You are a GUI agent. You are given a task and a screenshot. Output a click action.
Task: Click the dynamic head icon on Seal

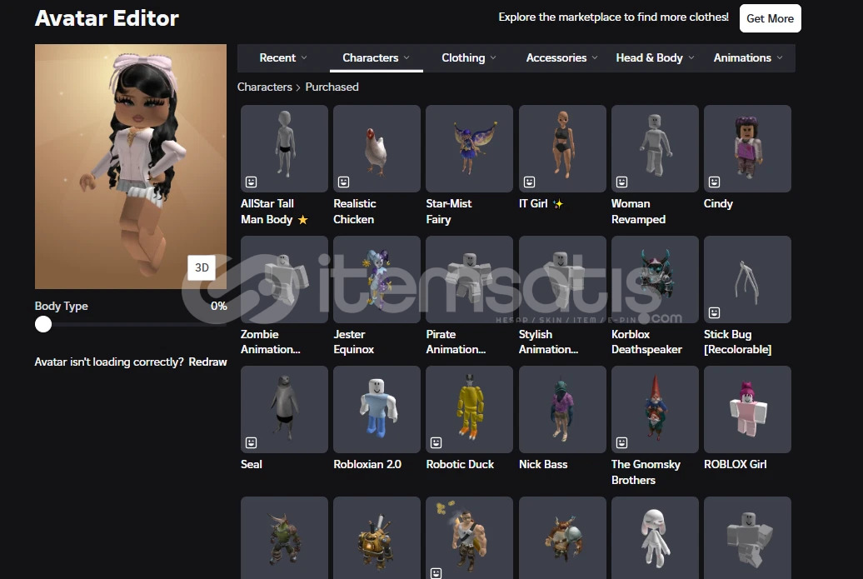[x=251, y=442]
